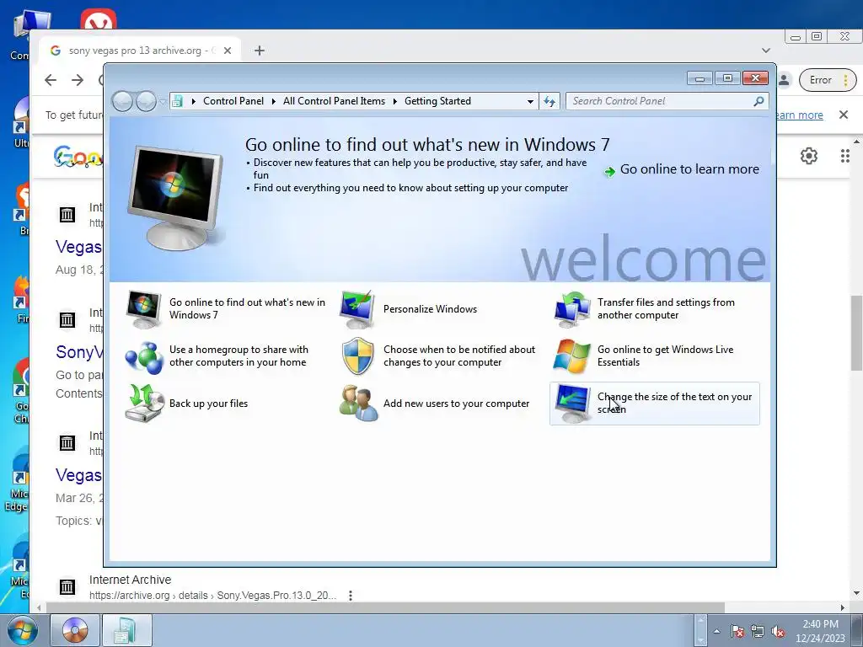Image resolution: width=863 pixels, height=647 pixels.
Task: Open Go online to get Windows Live Essentials
Action: click(666, 356)
